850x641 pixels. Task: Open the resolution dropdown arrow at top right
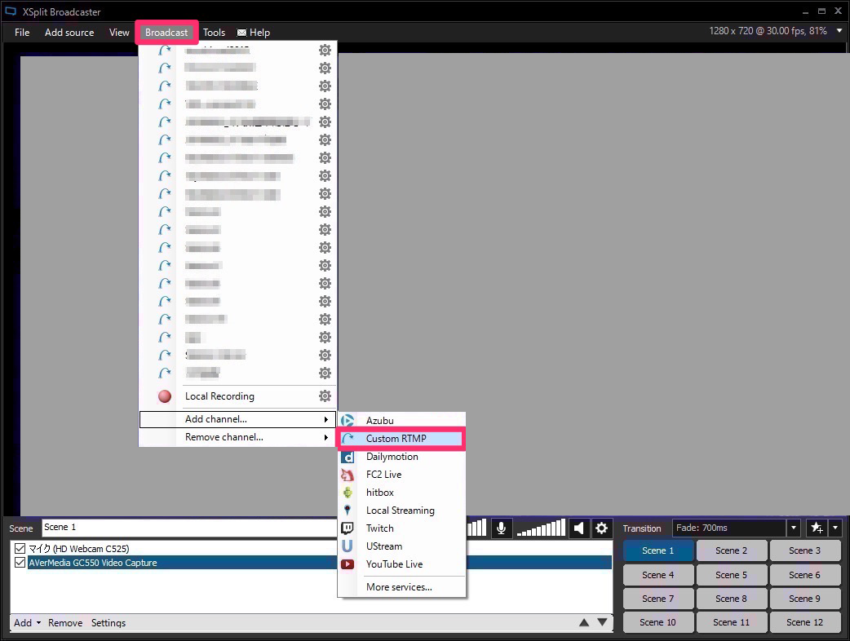[x=839, y=31]
